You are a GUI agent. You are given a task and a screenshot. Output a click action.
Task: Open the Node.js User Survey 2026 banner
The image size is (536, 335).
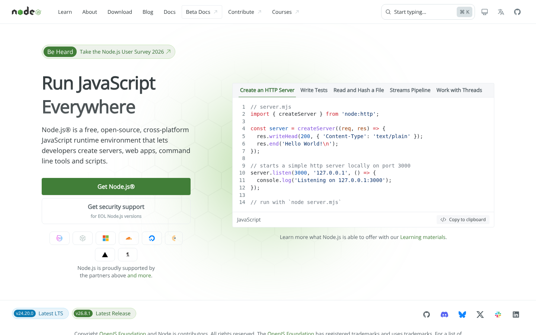point(108,52)
